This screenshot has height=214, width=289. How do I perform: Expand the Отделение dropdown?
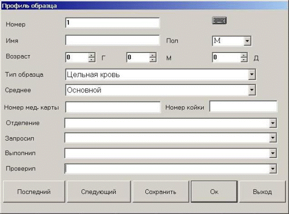click(273, 123)
